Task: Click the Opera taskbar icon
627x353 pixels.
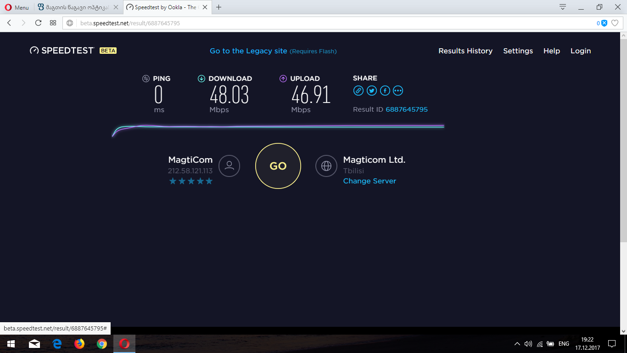Action: click(x=124, y=344)
